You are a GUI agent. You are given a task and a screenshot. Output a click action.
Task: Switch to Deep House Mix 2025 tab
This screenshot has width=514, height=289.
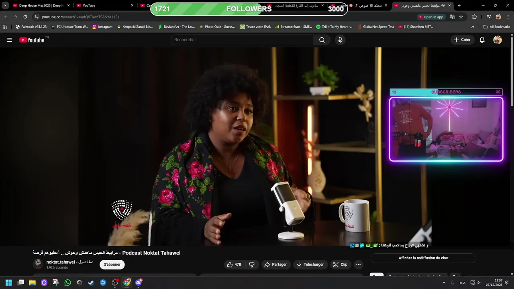(41, 6)
